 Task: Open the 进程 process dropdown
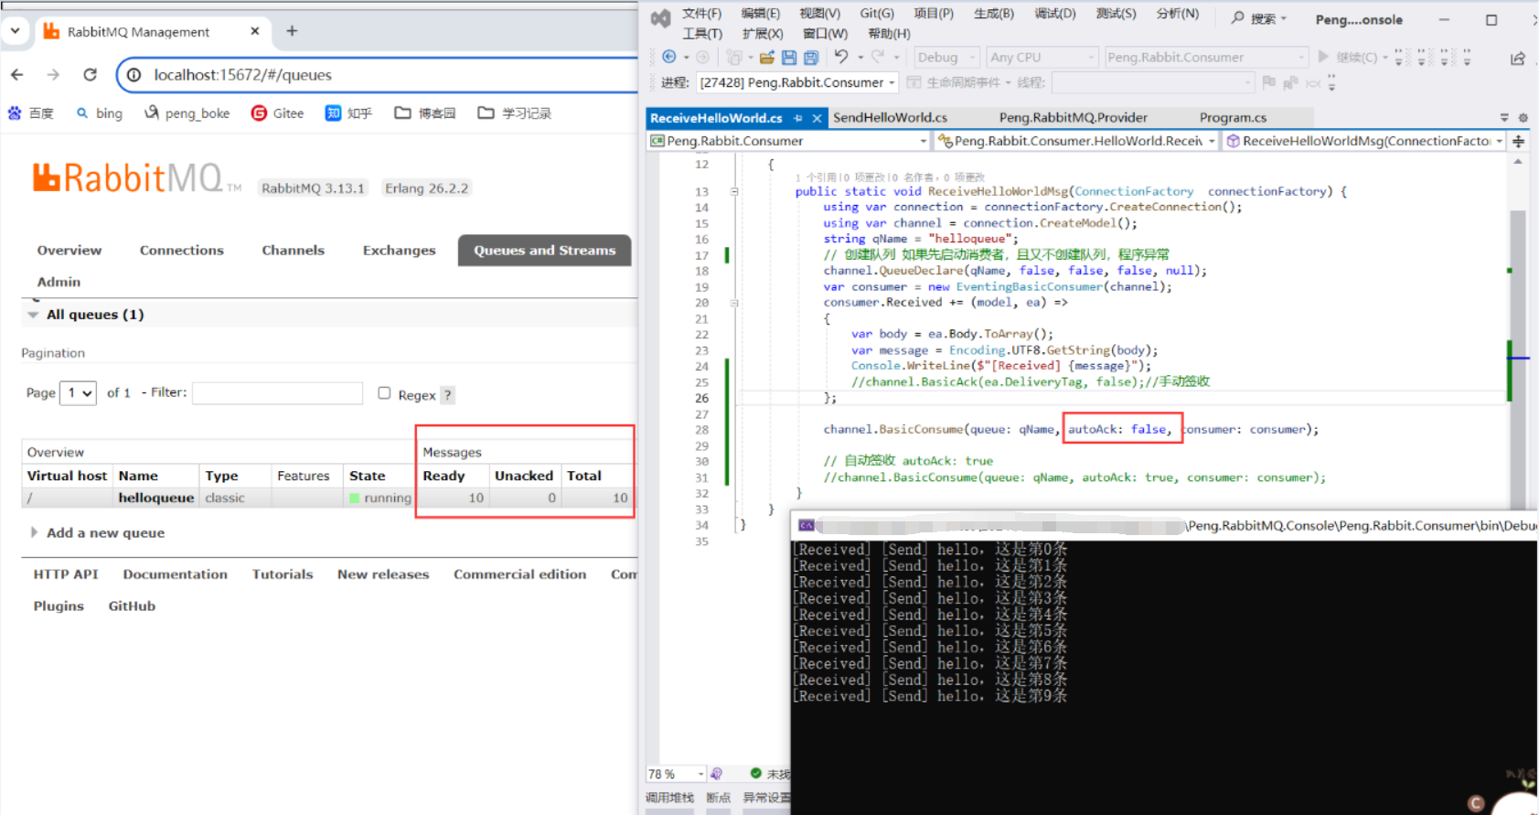coord(797,83)
